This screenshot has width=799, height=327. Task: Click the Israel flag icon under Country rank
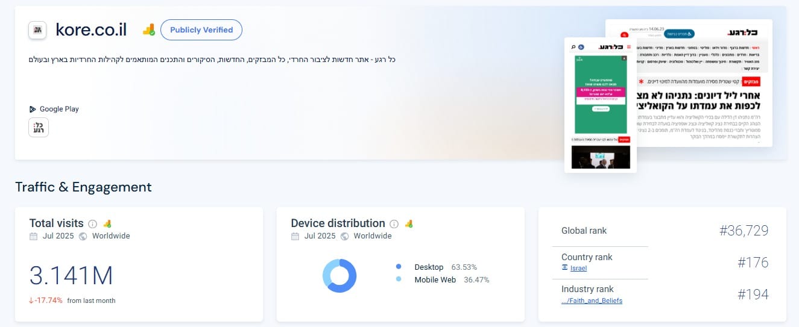point(564,268)
